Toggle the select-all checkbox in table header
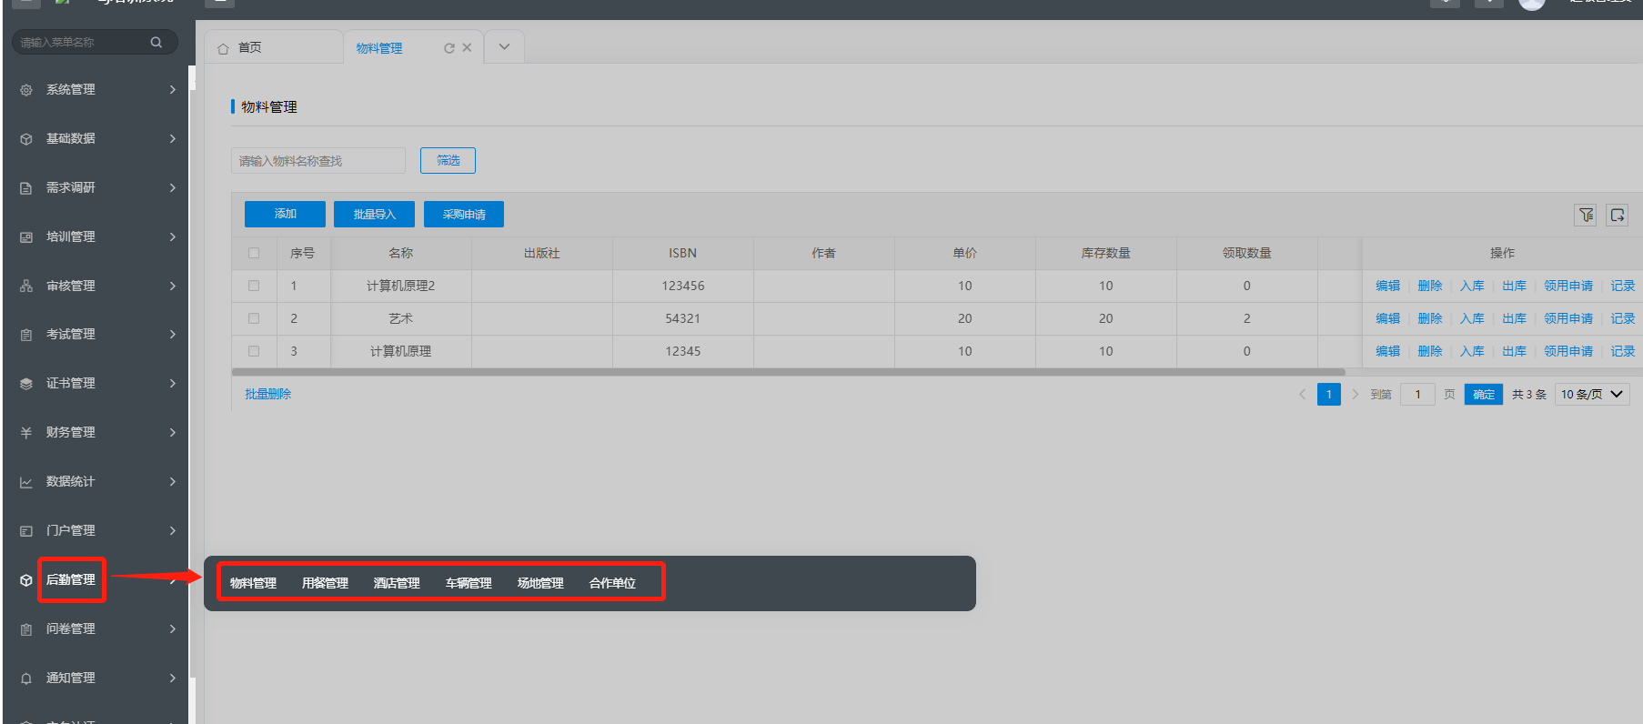 [x=254, y=253]
